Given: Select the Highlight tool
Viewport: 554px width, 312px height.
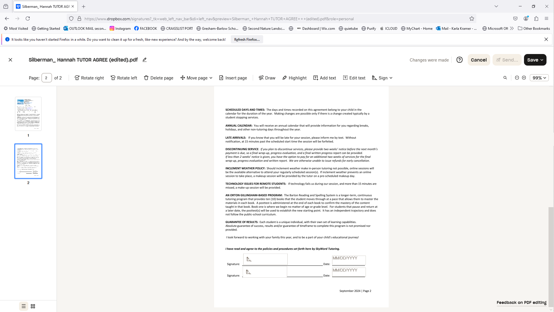Looking at the screenshot, I should coord(294,78).
